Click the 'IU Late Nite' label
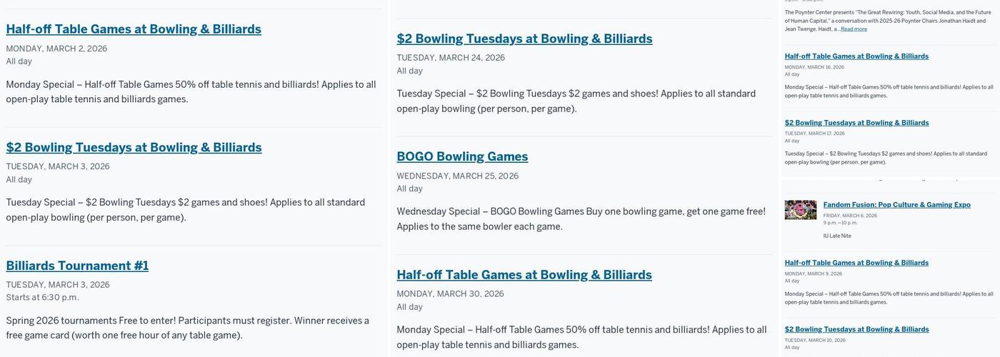The height and width of the screenshot is (357, 1000). point(836,236)
